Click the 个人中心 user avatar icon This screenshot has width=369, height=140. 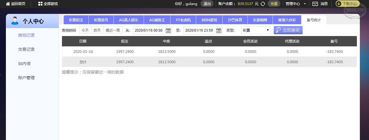[15, 21]
